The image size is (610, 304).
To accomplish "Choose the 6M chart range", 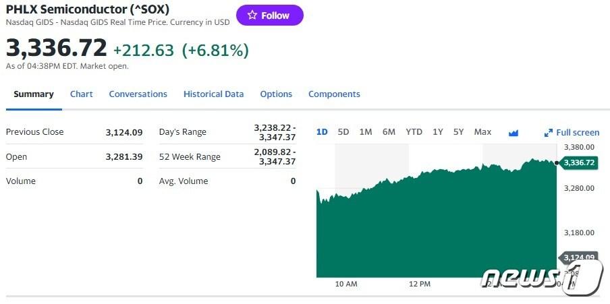I will coord(389,132).
